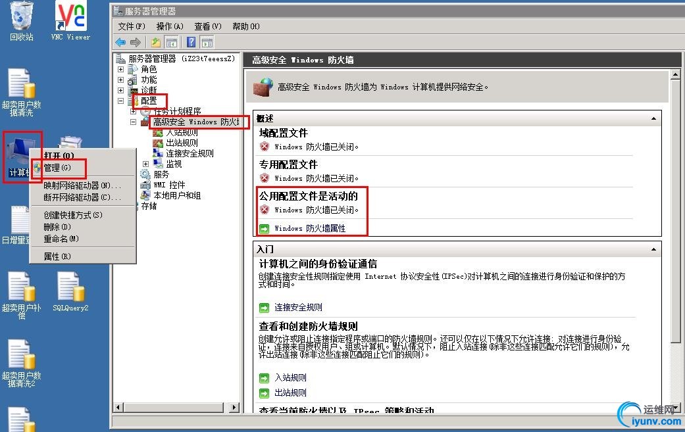The height and width of the screenshot is (432, 685).
Task: Select the 超卖用户补偿 desktop file
Action: coord(22,295)
